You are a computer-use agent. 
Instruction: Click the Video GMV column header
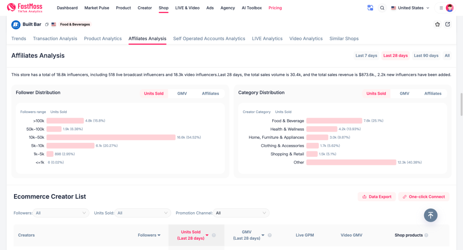351,235
